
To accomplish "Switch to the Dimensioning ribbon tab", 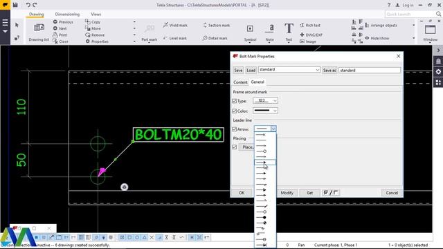I will pyautogui.click(x=67, y=14).
